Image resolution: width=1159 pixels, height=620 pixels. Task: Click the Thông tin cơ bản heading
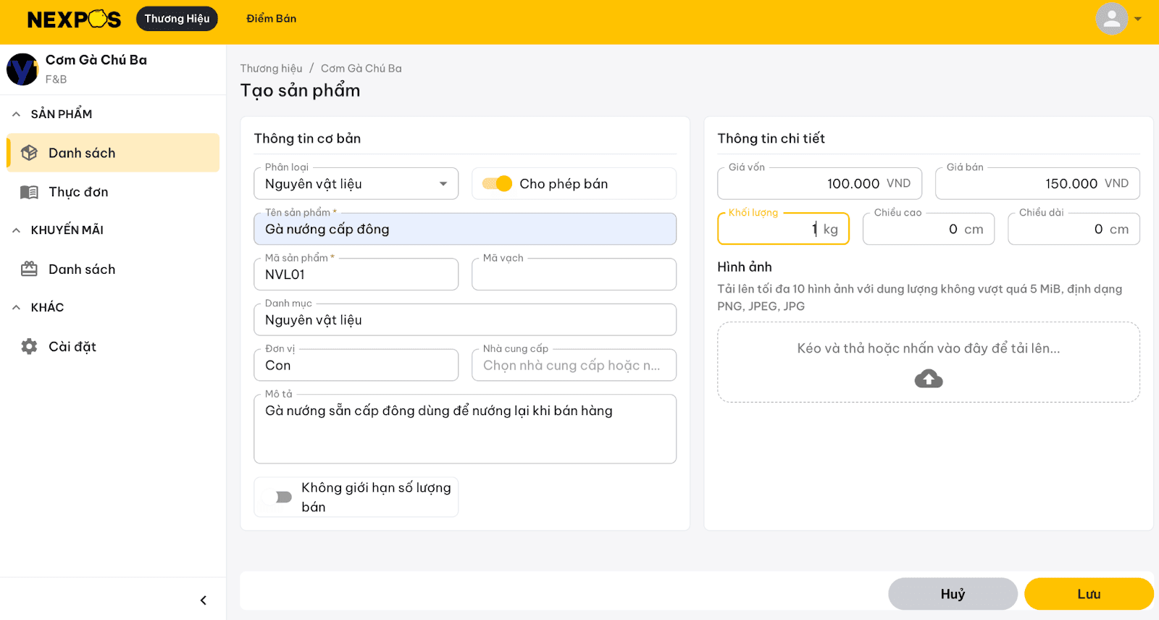pos(307,138)
